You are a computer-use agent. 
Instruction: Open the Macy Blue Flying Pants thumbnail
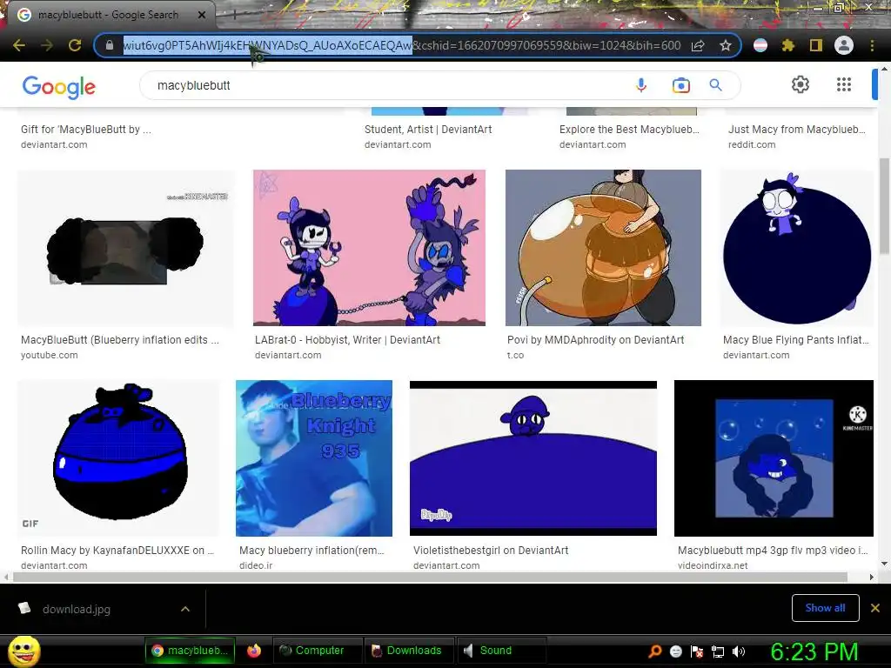pos(797,248)
